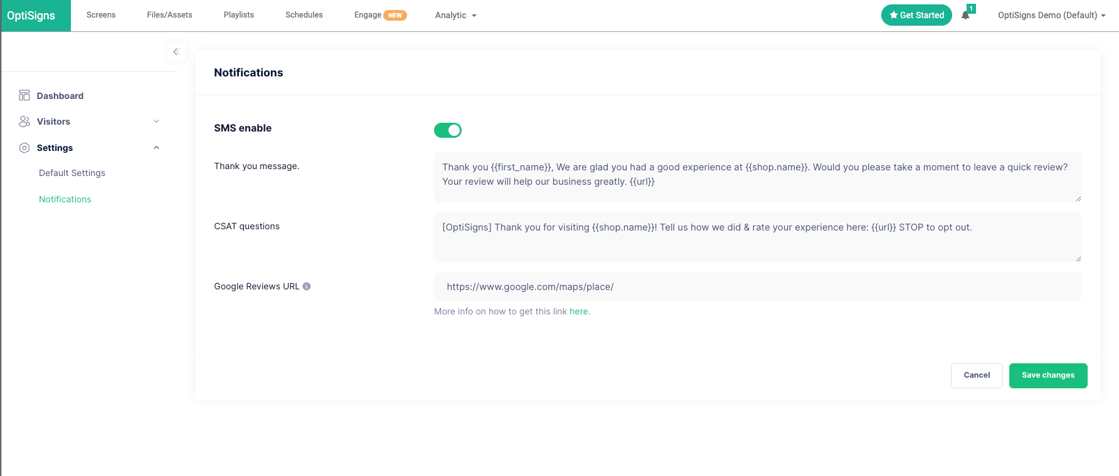The image size is (1119, 476).
Task: Select Default Settings in sidebar
Action: click(x=72, y=173)
